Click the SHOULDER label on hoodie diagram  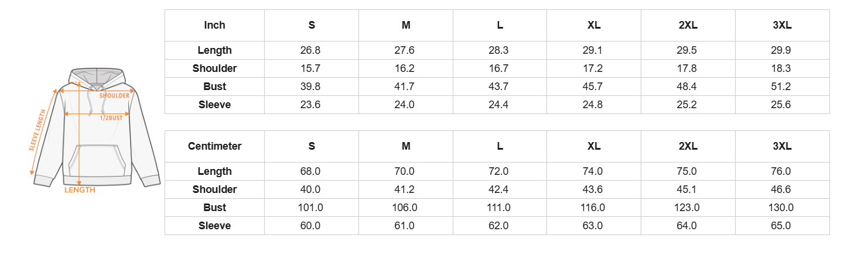(114, 95)
